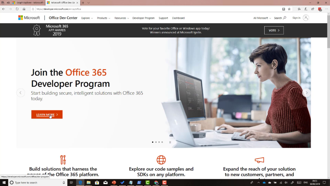Click the App Awards ribbon badge icon

tap(37, 30)
